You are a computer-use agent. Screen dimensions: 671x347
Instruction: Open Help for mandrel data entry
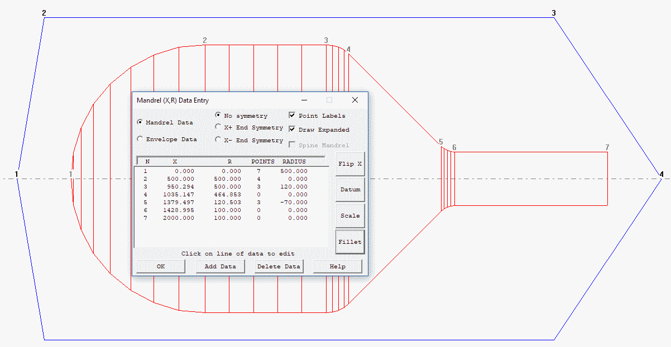coord(337,267)
